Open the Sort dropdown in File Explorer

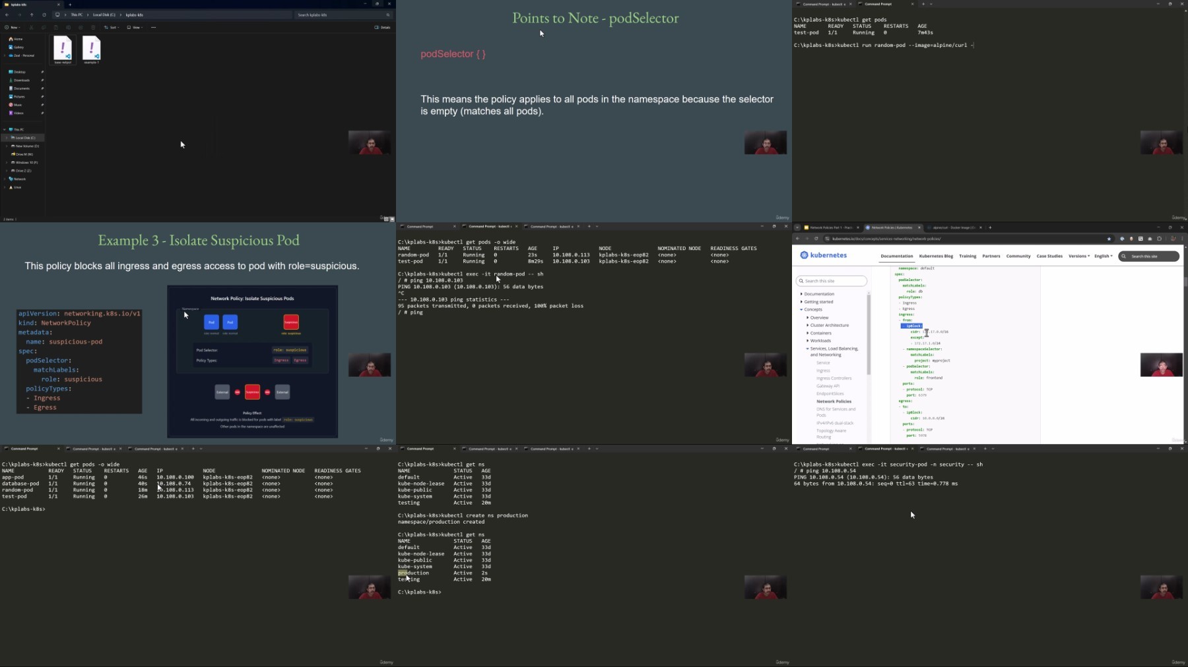(x=112, y=28)
